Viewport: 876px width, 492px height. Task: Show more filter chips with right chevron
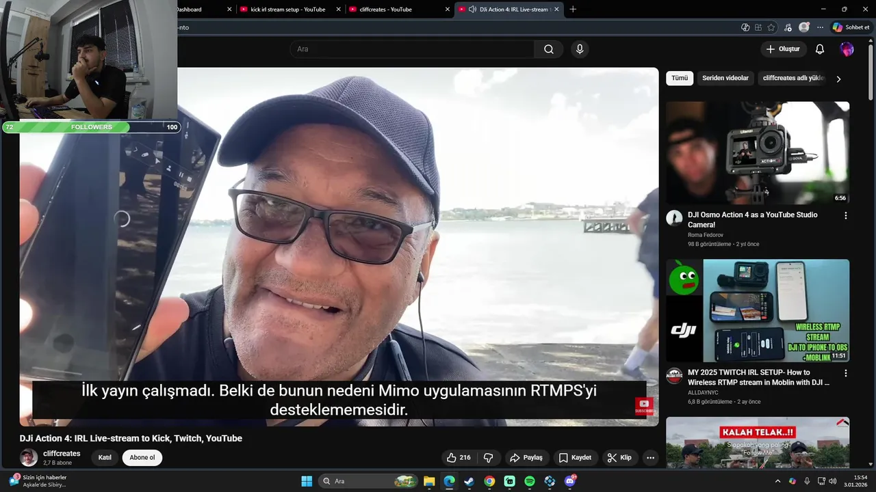click(x=838, y=79)
